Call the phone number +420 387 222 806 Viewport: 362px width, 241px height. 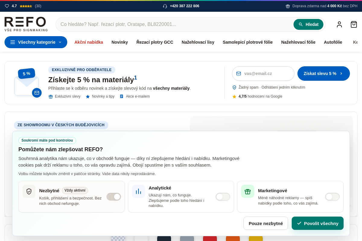tap(185, 6)
